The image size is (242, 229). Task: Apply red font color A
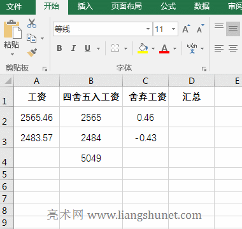[x=164, y=48]
